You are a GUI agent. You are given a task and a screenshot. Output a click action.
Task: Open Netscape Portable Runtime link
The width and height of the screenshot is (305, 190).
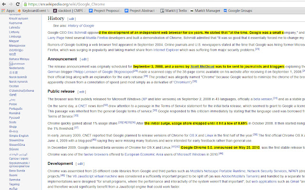(x=224, y=171)
